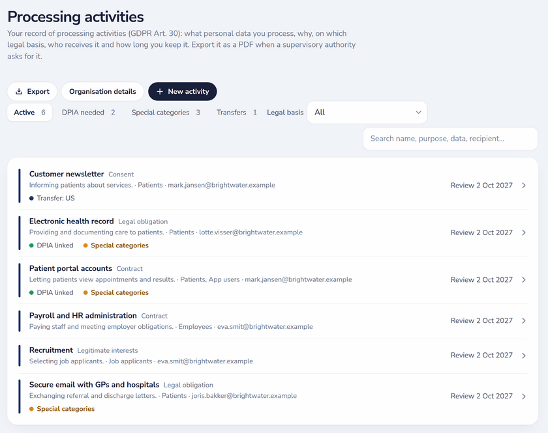Viewport: 548px width, 433px height.
Task: Click Special categories tag on Secure email row
Action: 62,408
